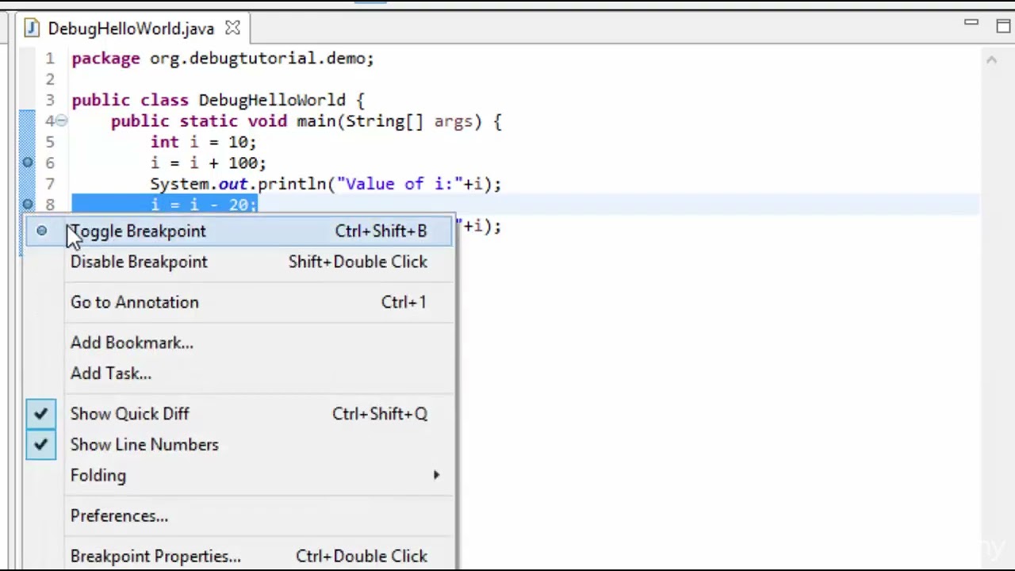Click the breakpoint icon beside Toggle Breakpoint

(x=41, y=231)
